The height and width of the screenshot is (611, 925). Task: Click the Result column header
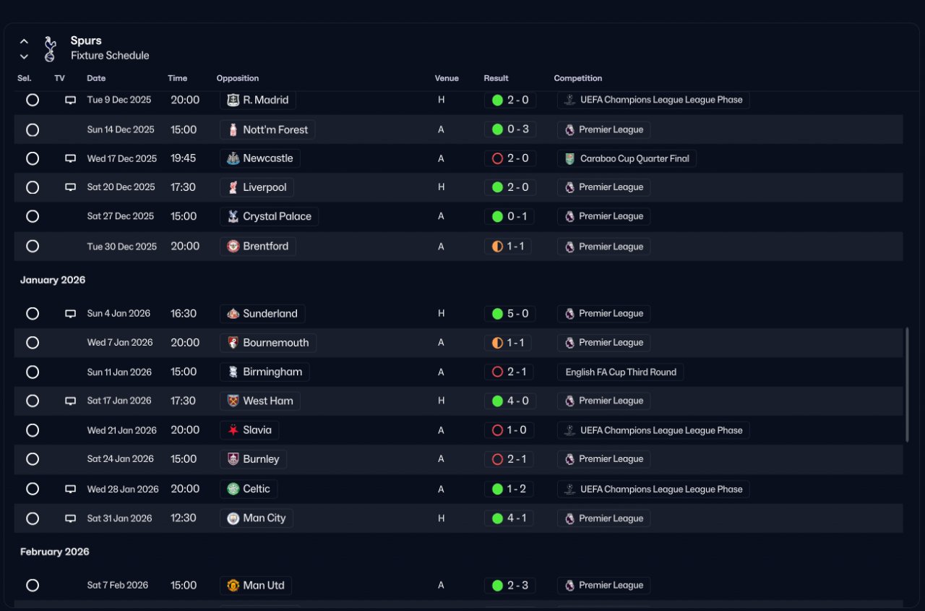tap(496, 78)
